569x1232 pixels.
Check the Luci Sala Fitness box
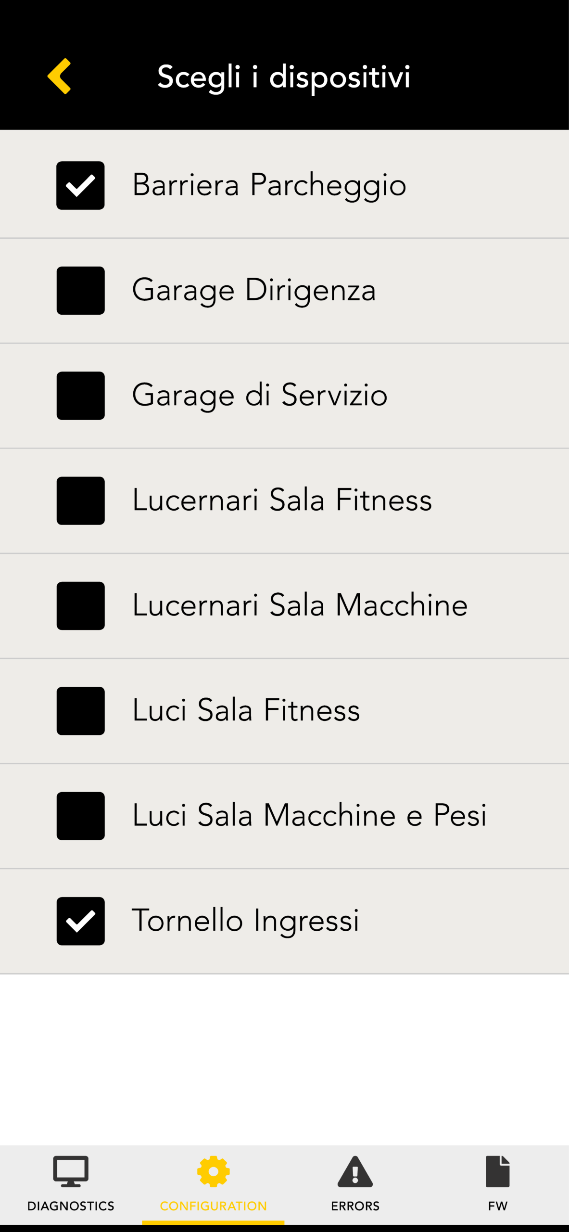[80, 711]
